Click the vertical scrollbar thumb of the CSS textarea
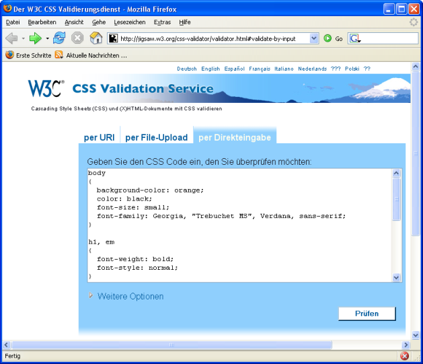423x364 pixels. point(396,199)
